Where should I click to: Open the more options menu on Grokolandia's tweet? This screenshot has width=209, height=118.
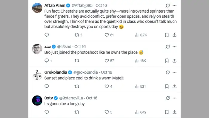tap(174, 72)
